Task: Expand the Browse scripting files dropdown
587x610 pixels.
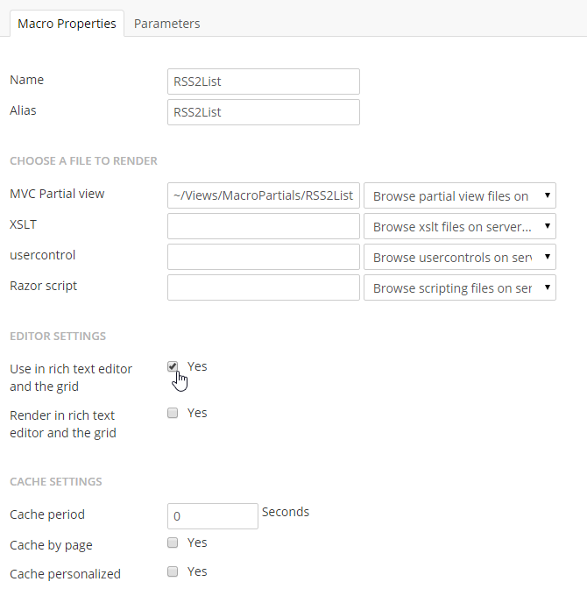Action: click(x=459, y=287)
